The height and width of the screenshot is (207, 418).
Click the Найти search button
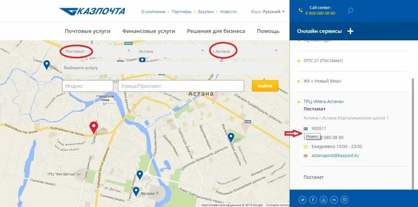click(265, 86)
